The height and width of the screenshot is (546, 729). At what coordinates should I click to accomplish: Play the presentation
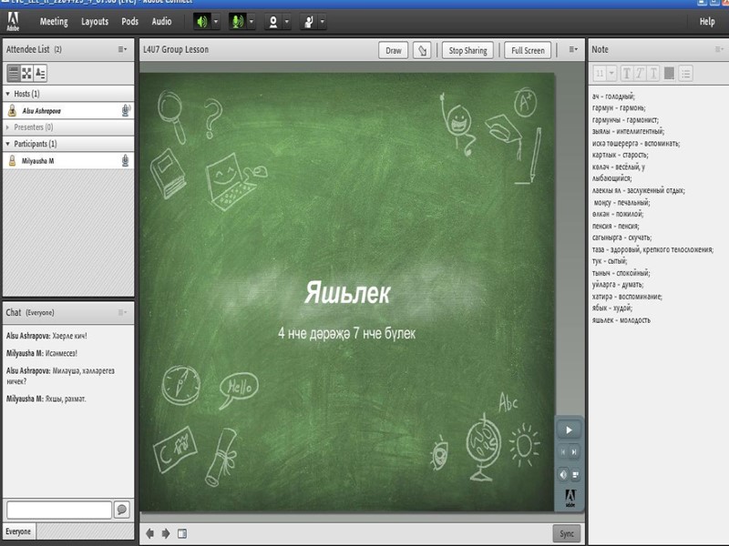[x=569, y=430]
